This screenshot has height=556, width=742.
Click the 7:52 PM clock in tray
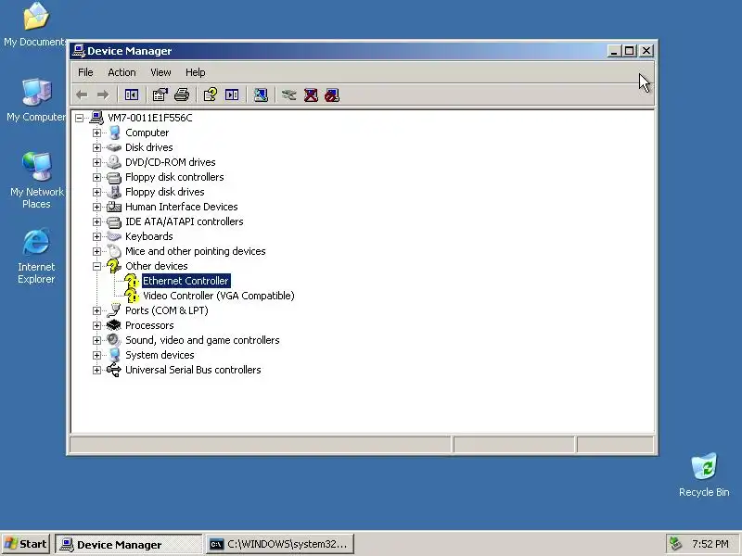(x=710, y=544)
